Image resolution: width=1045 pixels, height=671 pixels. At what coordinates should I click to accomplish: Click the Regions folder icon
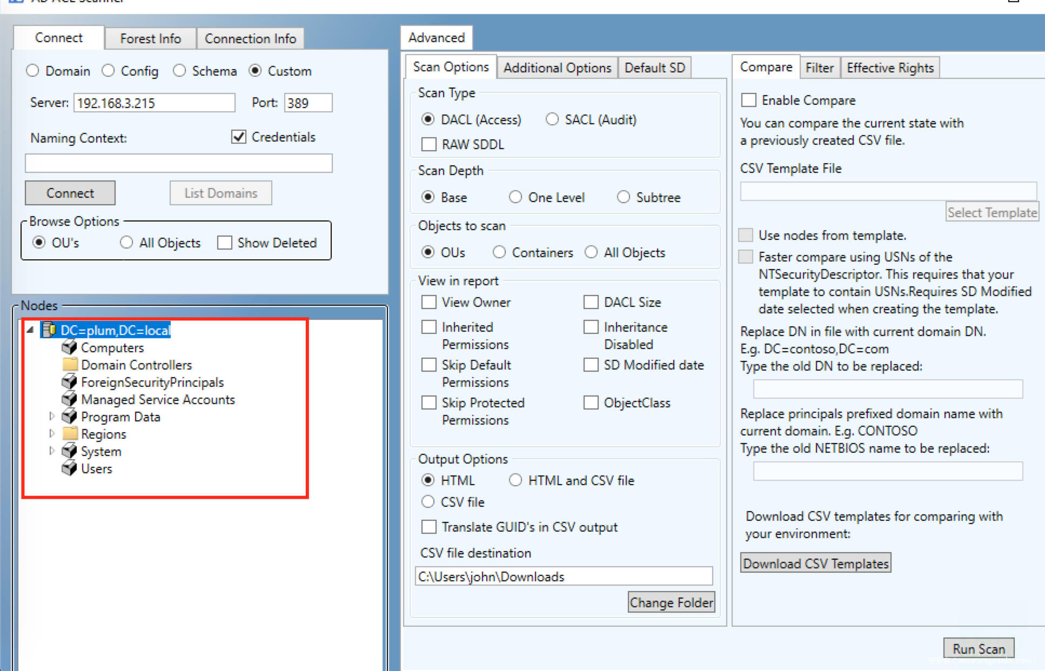pyautogui.click(x=69, y=433)
